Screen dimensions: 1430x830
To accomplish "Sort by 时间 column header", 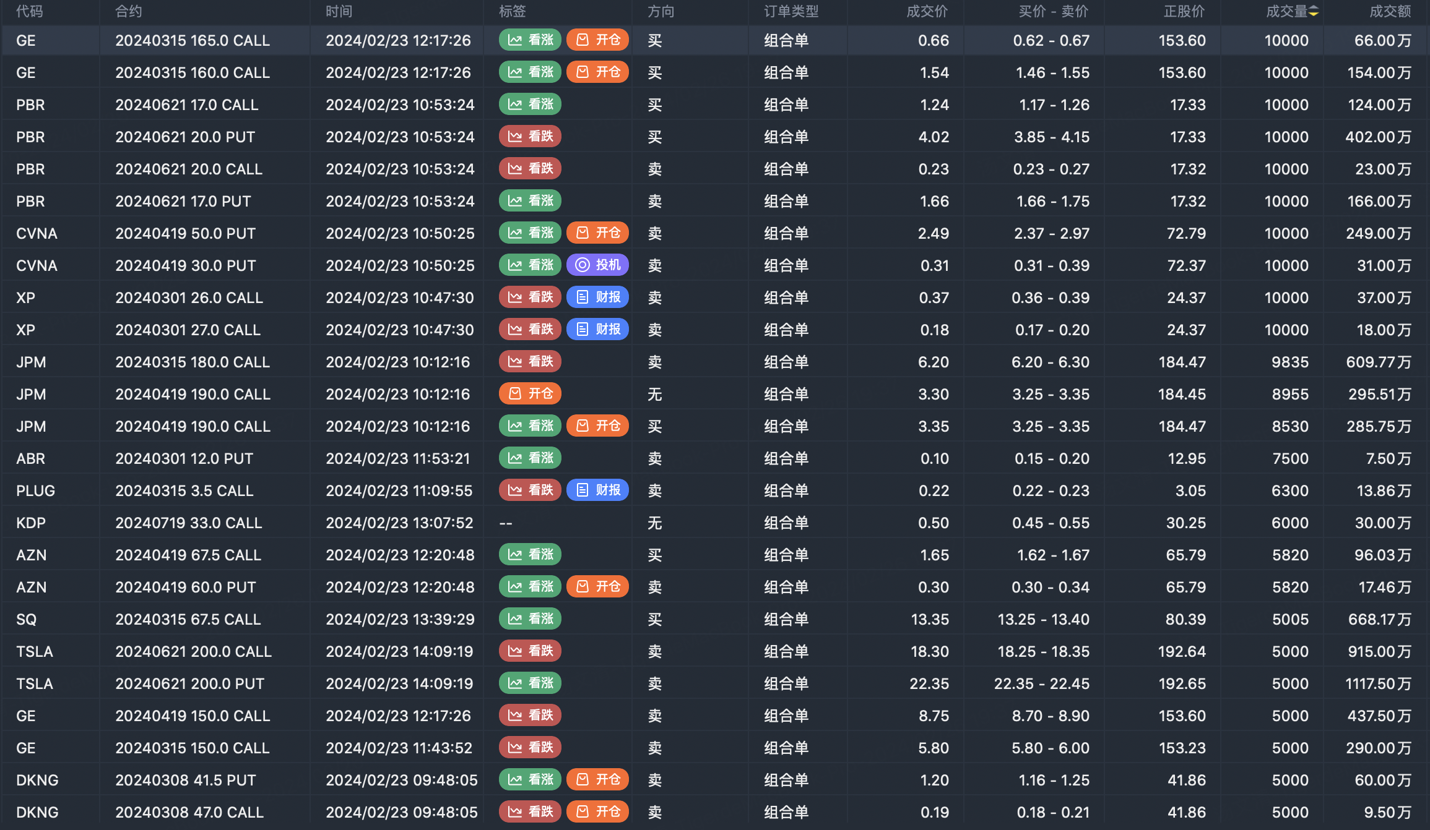I will pos(339,11).
